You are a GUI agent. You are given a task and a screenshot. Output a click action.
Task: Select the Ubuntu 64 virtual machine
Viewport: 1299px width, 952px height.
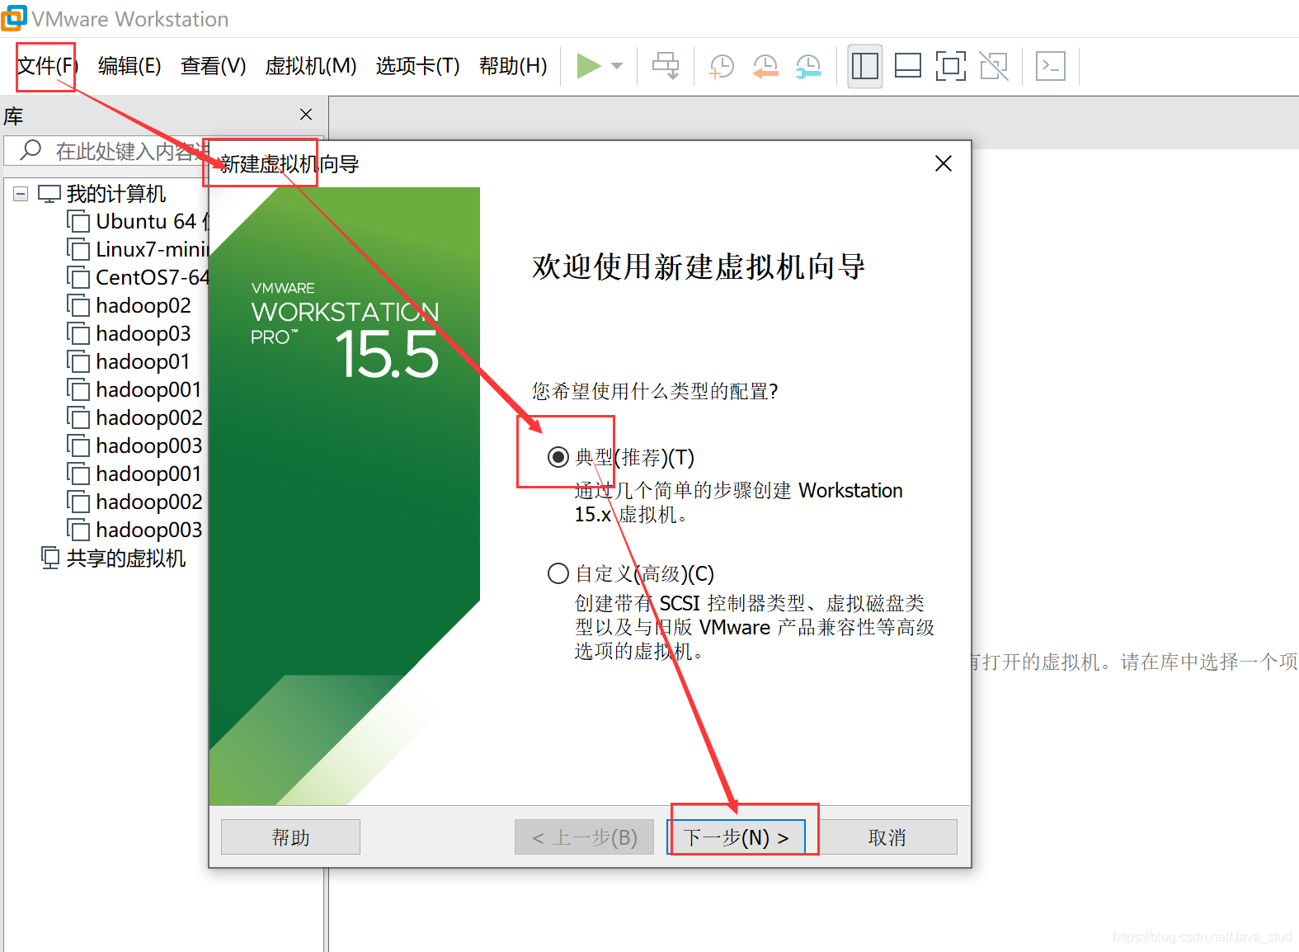tap(153, 221)
